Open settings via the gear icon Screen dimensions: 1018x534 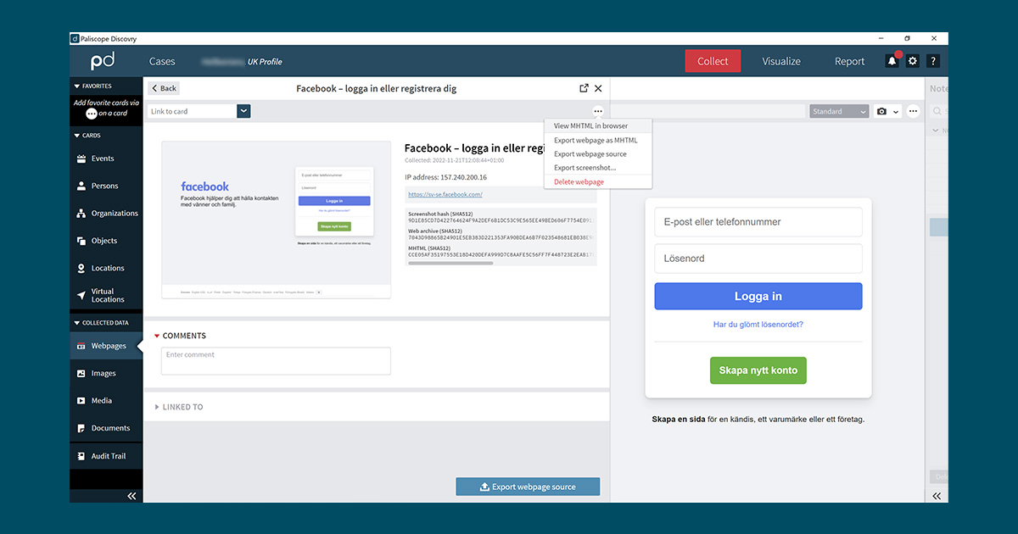click(x=913, y=61)
